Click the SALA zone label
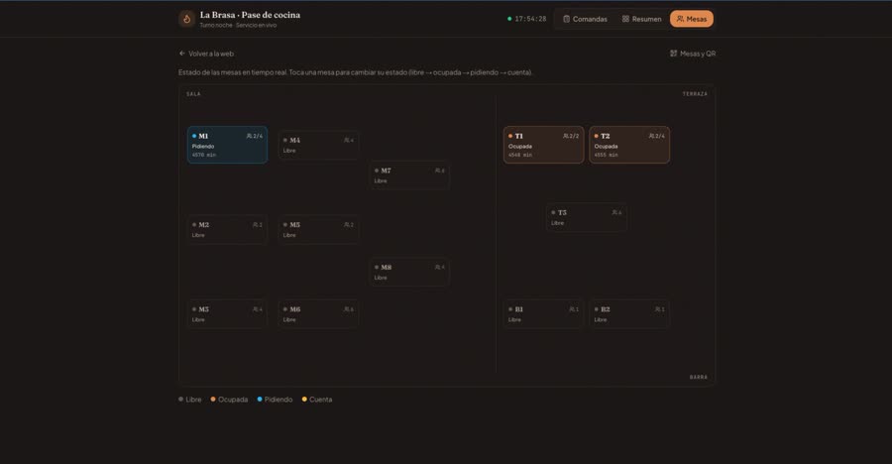This screenshot has height=464, width=892. (193, 94)
